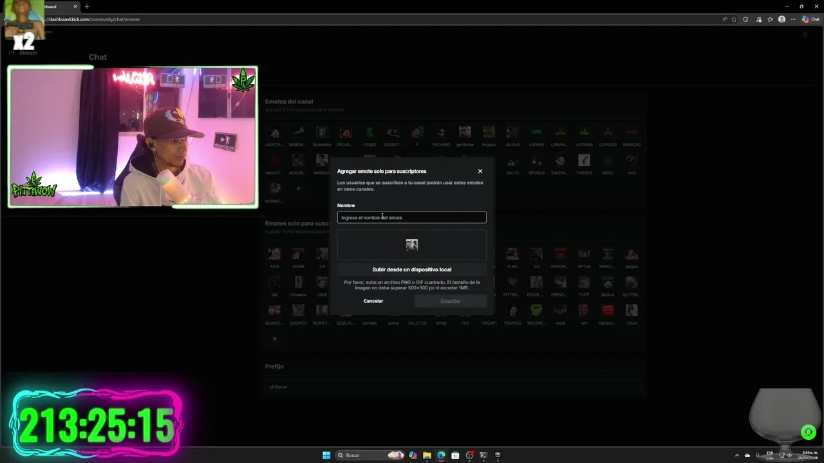
Task: Select the SIRVALO channel emote
Action: tap(536, 165)
